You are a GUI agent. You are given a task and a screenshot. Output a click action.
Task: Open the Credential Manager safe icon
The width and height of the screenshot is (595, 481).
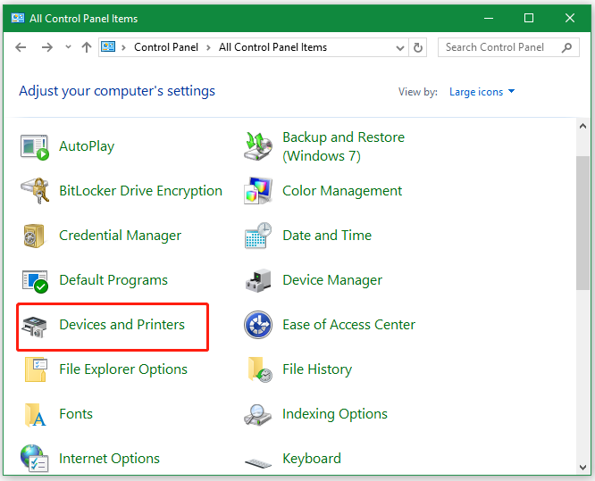[x=35, y=236]
